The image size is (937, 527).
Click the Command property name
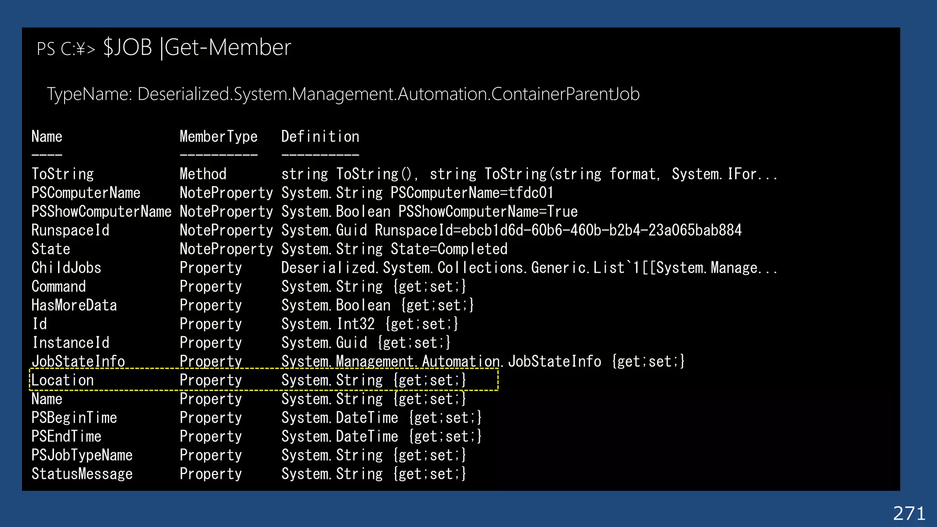[x=59, y=287]
